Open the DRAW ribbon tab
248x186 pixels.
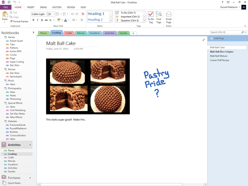click(43, 7)
